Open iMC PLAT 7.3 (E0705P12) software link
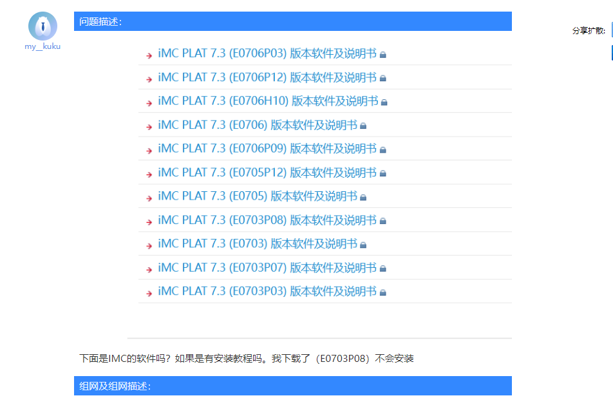The width and height of the screenshot is (613, 407). click(x=267, y=173)
